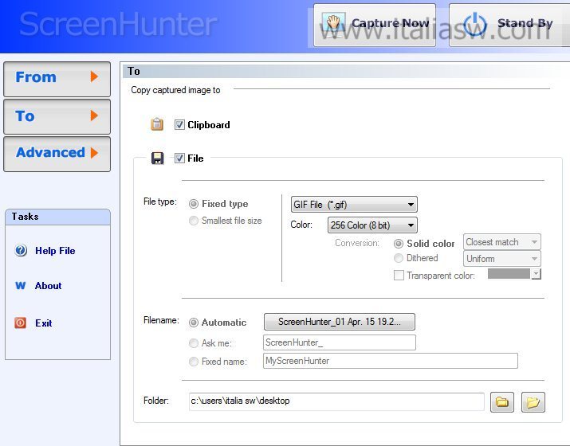Select Automatic filename option
Viewport: 570px width, 446px height.
point(194,323)
